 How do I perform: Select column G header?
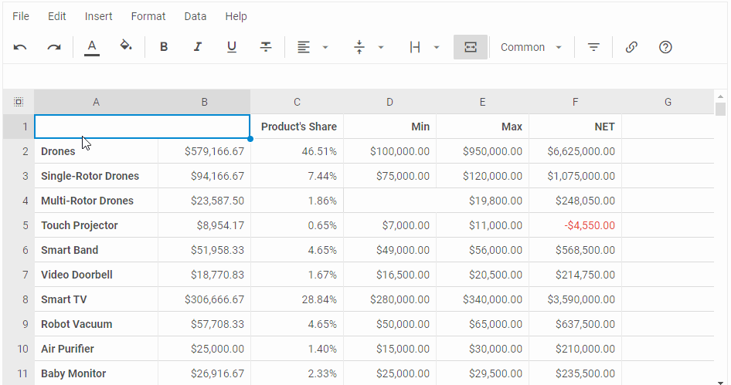click(x=668, y=102)
